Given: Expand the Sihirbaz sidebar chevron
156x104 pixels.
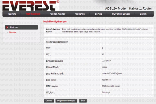Looking at the screenshot, I should (x=7, y=32).
